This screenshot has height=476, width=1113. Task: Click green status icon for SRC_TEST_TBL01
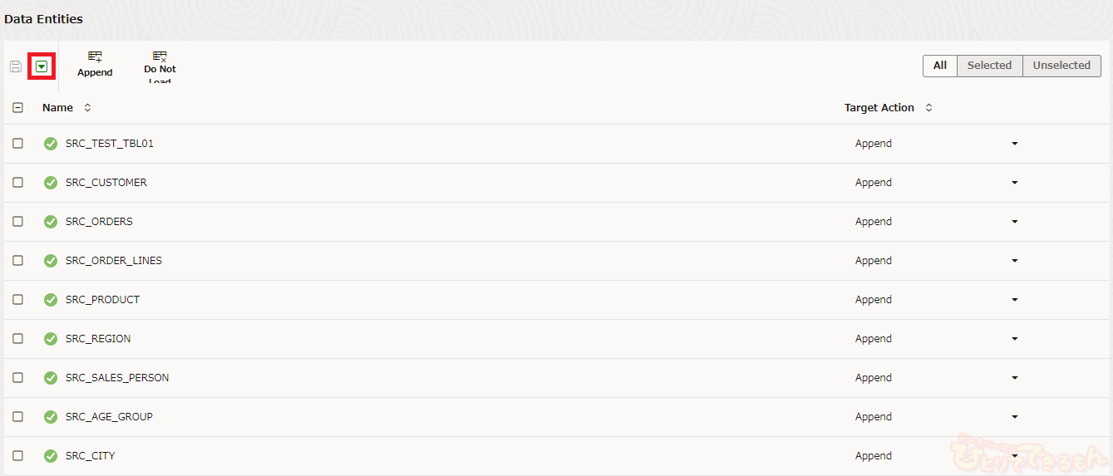click(x=51, y=144)
